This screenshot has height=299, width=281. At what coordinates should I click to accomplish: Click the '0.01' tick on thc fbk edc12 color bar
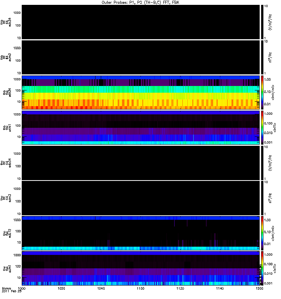pyautogui.click(x=267, y=244)
